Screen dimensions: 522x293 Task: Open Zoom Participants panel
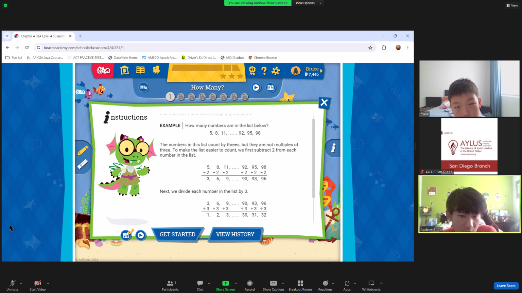[170, 285]
